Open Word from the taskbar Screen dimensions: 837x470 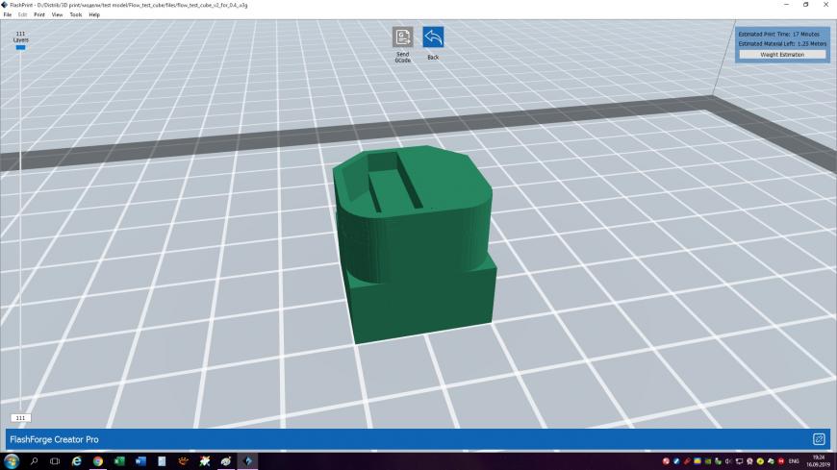tap(140, 461)
